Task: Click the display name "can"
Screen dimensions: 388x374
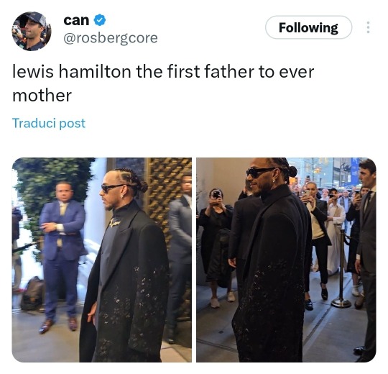Action: pyautogui.click(x=76, y=20)
